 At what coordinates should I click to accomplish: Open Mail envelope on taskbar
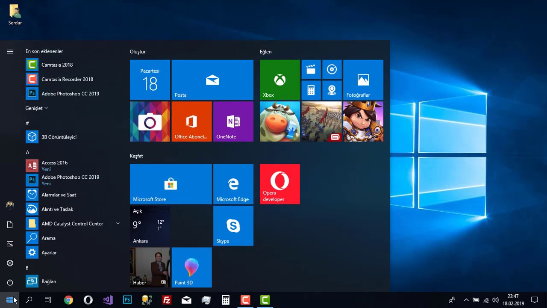coord(186,300)
